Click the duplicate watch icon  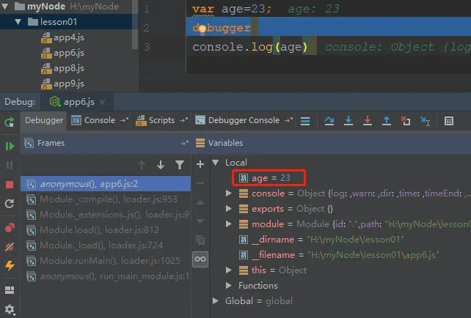coord(200,240)
